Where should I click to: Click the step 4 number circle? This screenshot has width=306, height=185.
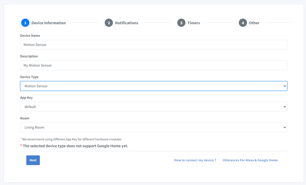pyautogui.click(x=243, y=23)
